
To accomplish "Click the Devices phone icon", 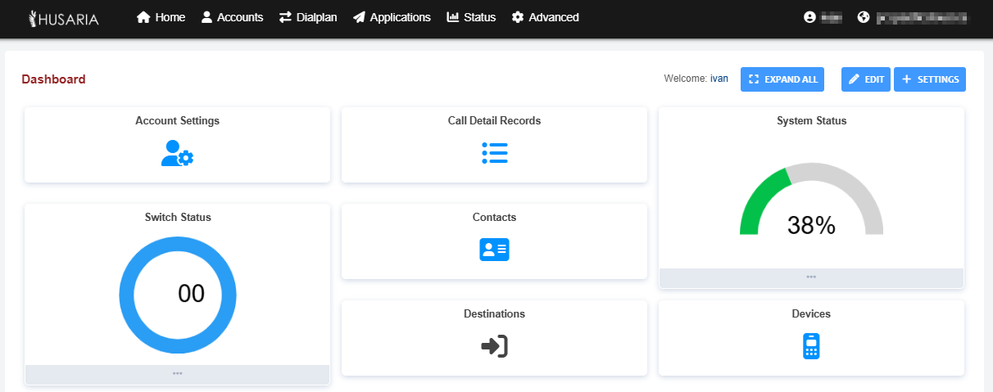I will [x=811, y=346].
